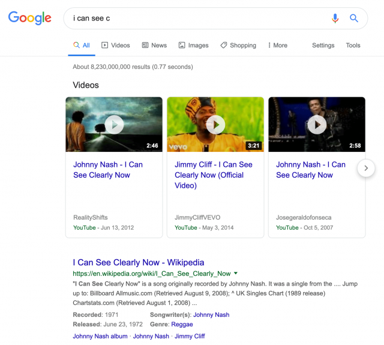This screenshot has height=345, width=384.
Task: Open I Can See Clearly Now Wikipedia result
Action: pos(139,263)
